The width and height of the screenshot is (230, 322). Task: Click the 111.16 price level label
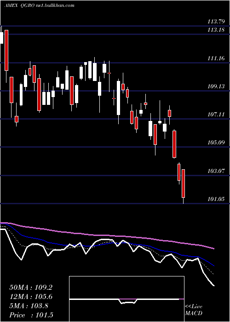[x=216, y=58]
